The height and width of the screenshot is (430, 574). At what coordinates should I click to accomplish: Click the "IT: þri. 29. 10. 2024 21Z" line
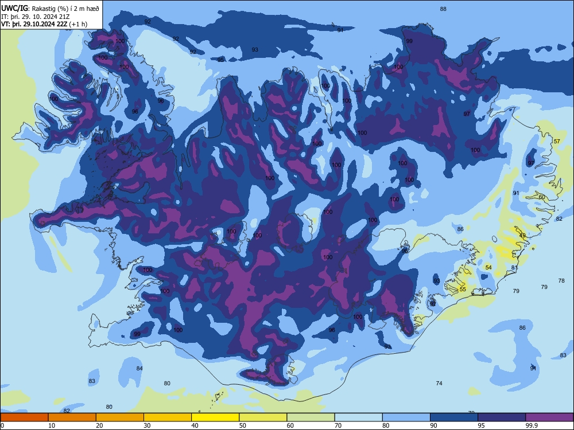click(x=36, y=17)
